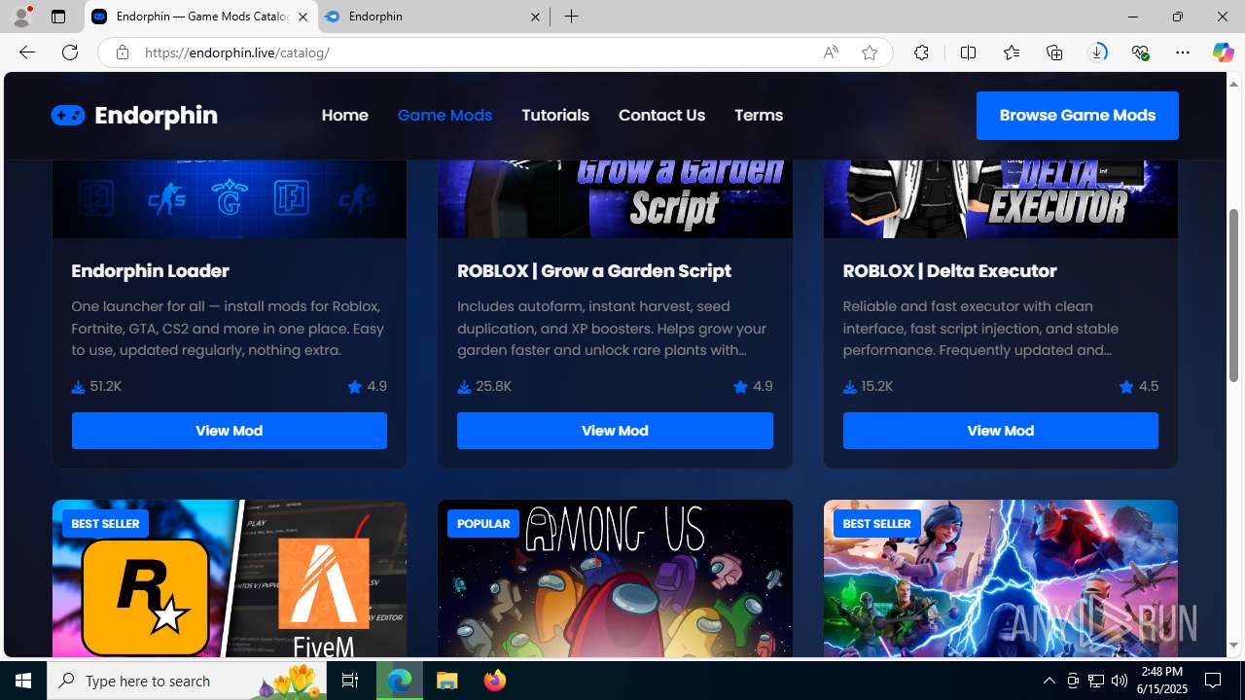Open Among Us mod thumbnail

615,578
